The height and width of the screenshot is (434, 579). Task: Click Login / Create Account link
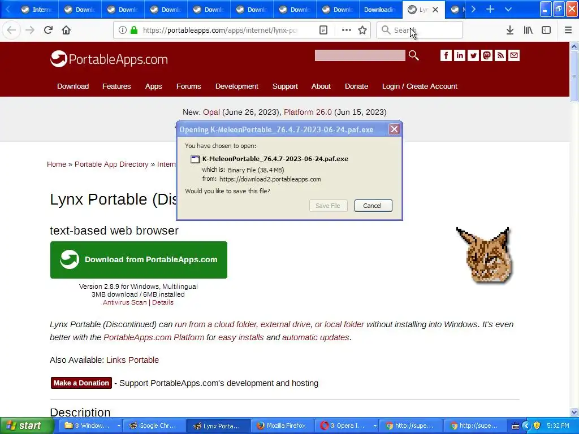(x=420, y=86)
